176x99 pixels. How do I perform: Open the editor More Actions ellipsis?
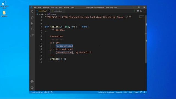[144, 11]
